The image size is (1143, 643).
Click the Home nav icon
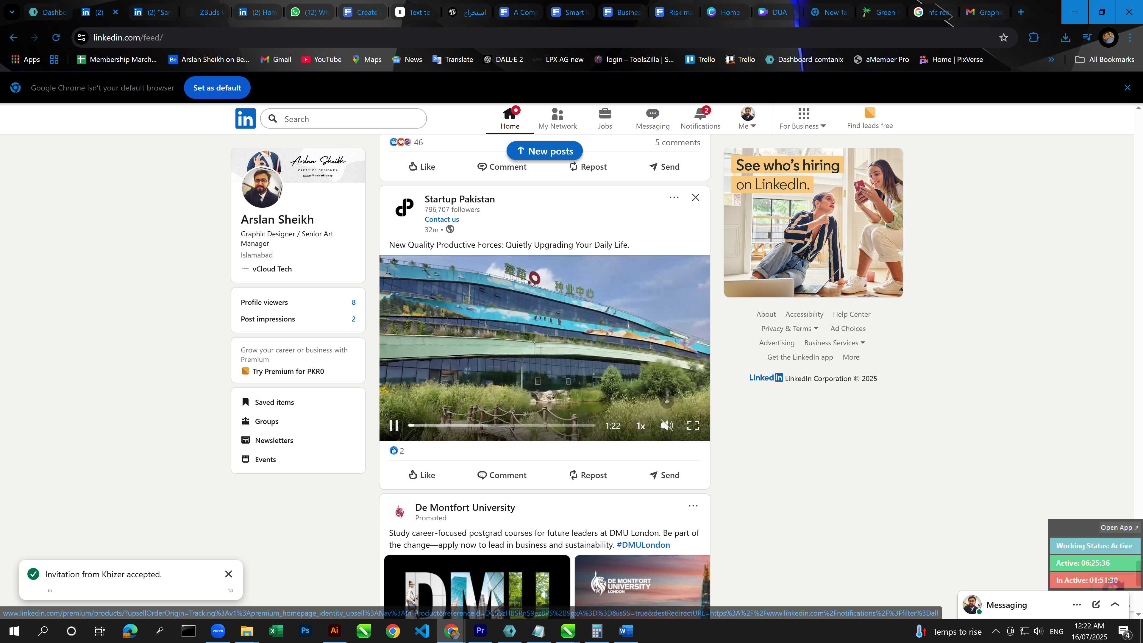(510, 118)
